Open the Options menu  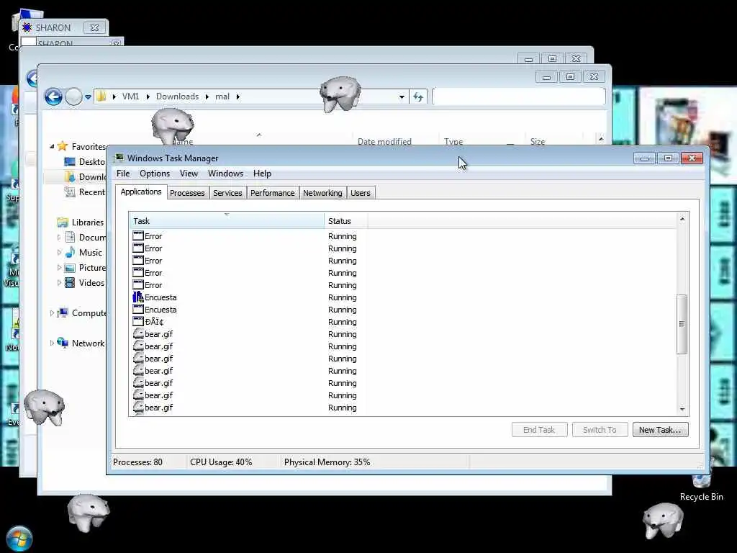[155, 174]
